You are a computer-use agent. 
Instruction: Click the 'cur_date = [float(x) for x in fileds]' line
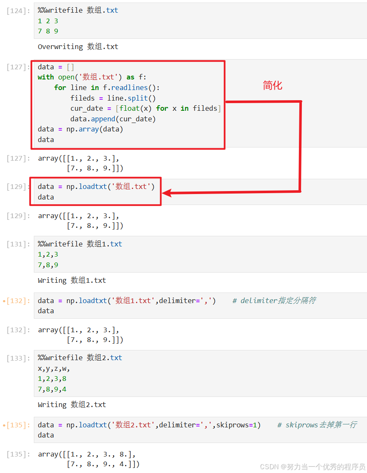point(146,109)
